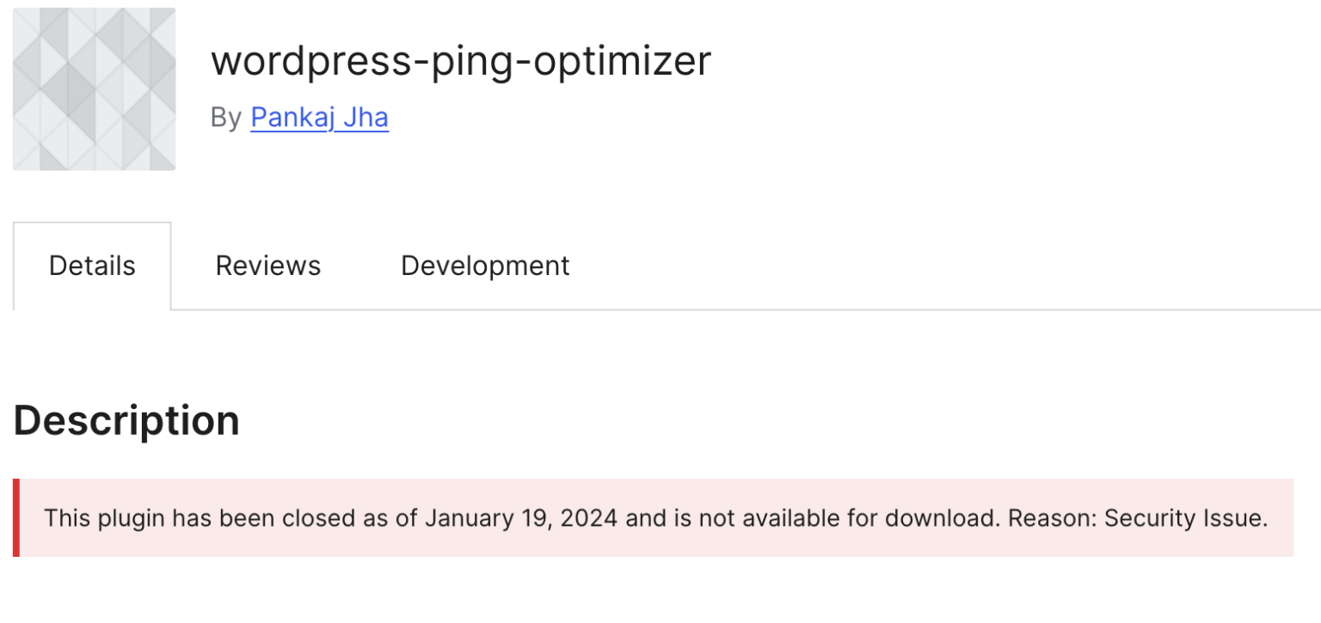Click the plugin closure warning banner
The image size is (1321, 623).
[654, 518]
